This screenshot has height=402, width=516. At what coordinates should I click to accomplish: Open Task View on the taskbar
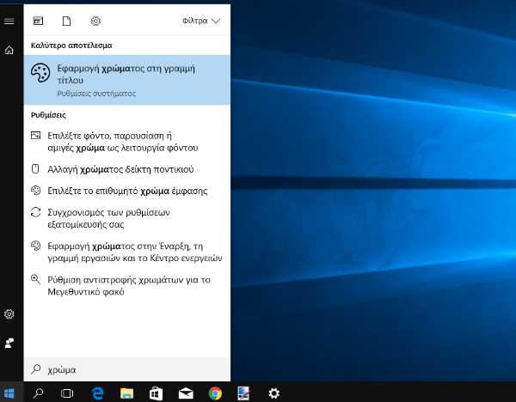click(x=67, y=393)
